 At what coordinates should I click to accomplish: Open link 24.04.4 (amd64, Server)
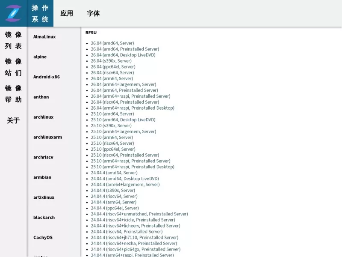point(114,173)
